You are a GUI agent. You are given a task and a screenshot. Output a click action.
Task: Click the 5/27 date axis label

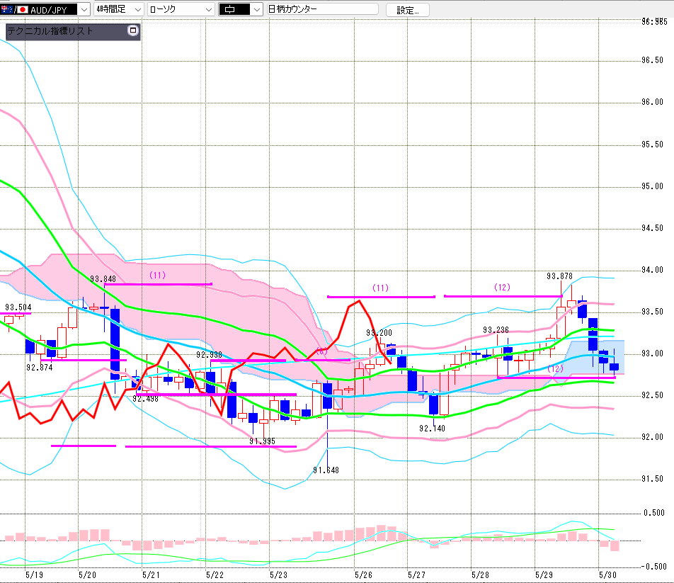pos(416,574)
